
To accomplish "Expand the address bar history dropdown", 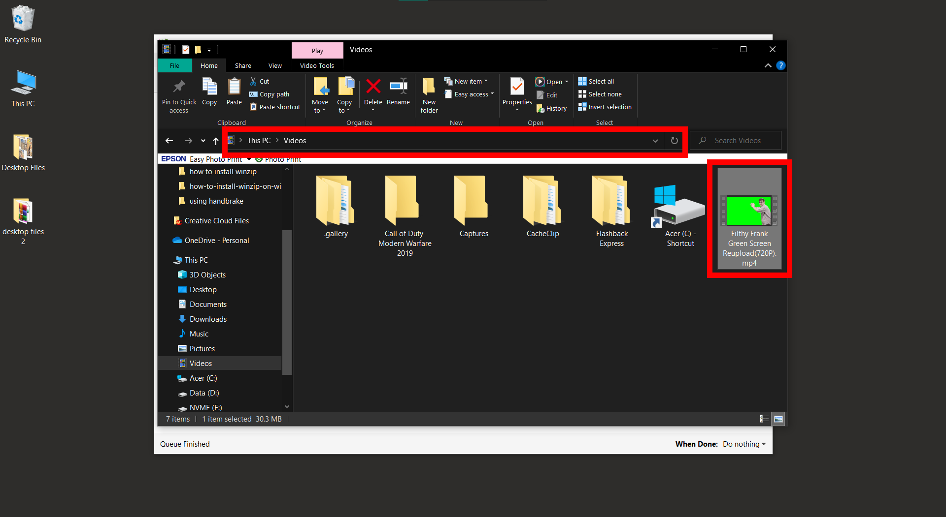I will coord(655,141).
